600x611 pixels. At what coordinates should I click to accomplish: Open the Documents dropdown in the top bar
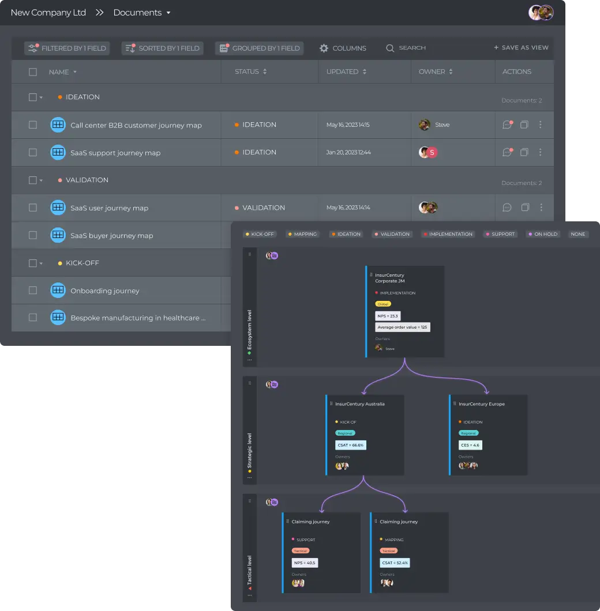pyautogui.click(x=142, y=12)
